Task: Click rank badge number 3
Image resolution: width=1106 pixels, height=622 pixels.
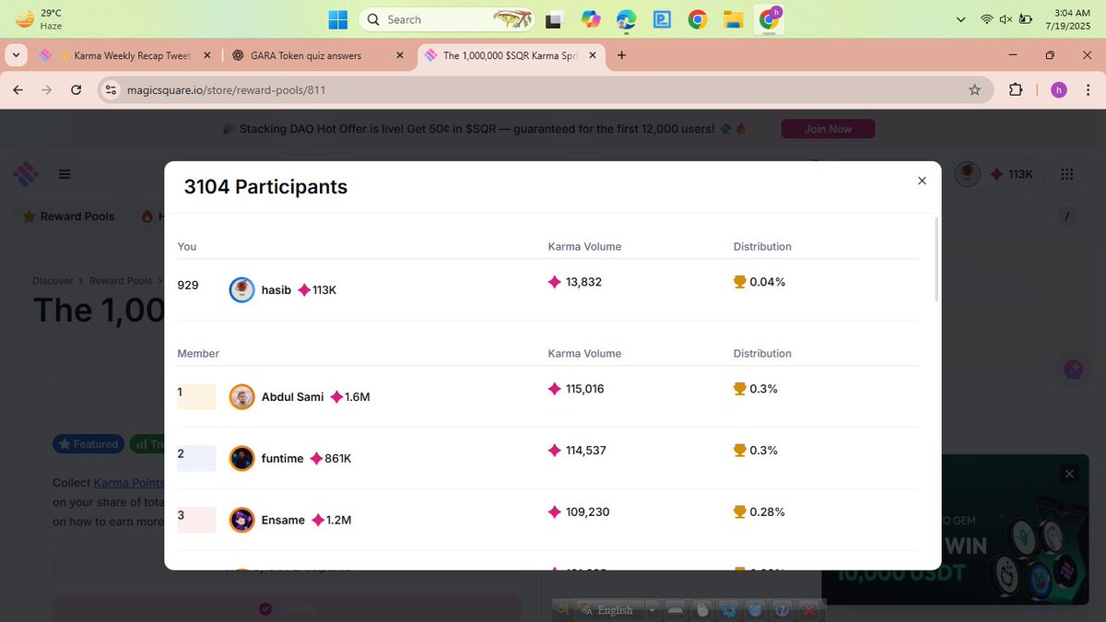Action: coord(196,520)
